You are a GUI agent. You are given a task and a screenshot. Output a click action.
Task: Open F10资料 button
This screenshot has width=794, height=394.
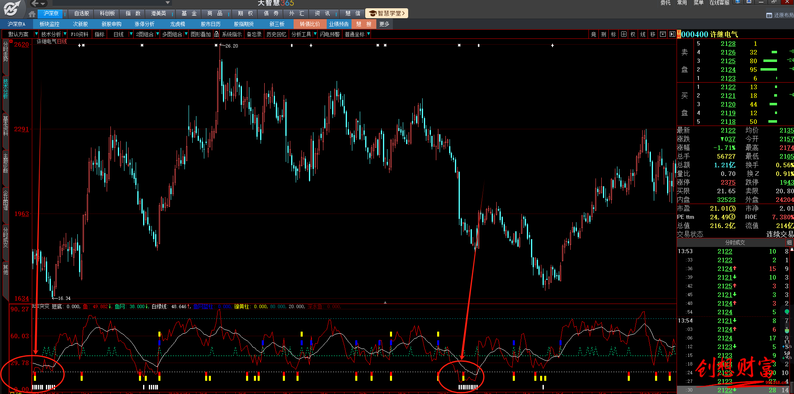coord(79,34)
